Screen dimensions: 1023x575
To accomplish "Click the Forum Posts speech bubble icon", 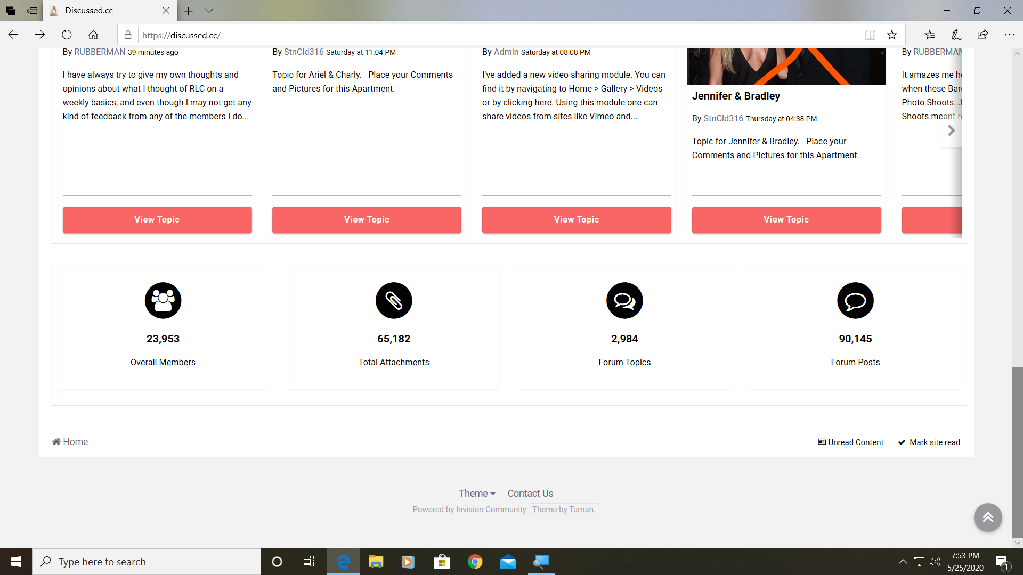I will click(855, 300).
